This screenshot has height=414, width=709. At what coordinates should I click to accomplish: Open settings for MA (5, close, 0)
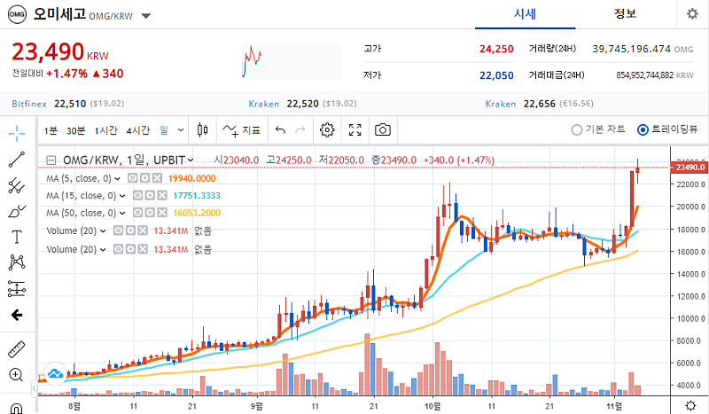tap(144, 178)
